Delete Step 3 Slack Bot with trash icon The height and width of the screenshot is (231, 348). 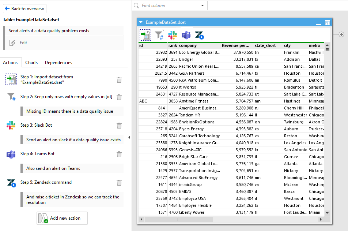119,126
